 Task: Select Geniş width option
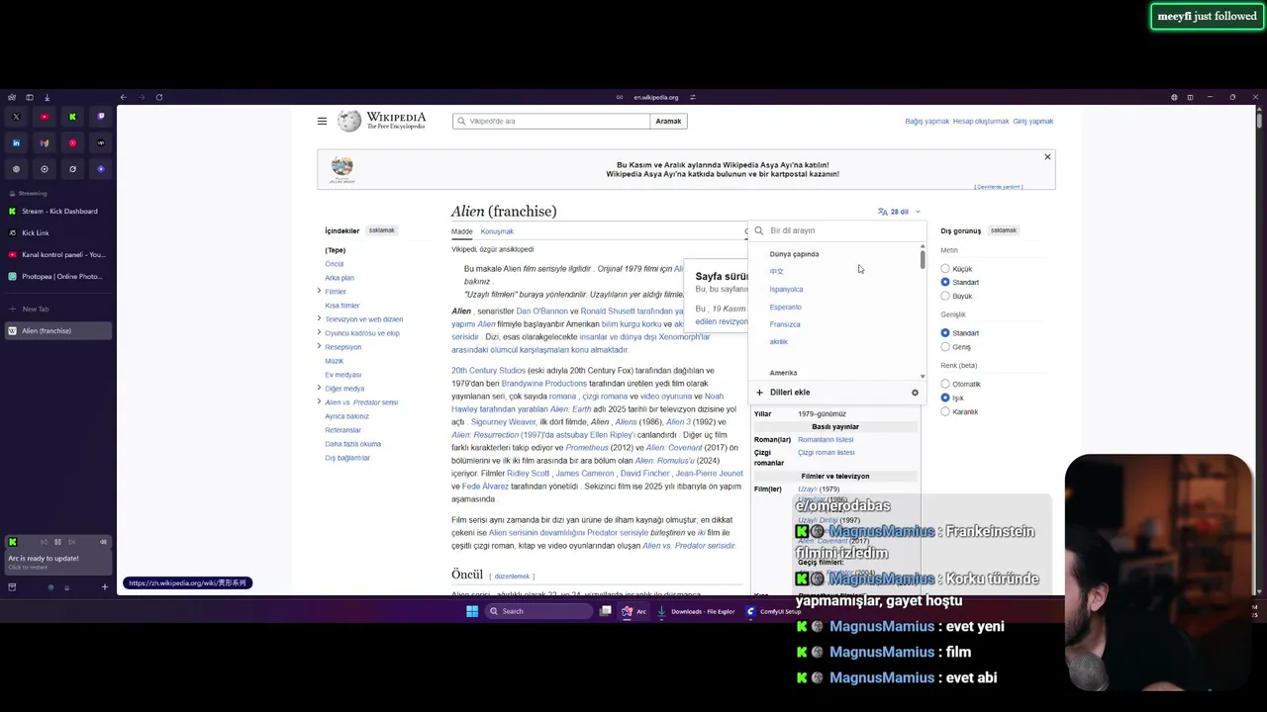[945, 347]
